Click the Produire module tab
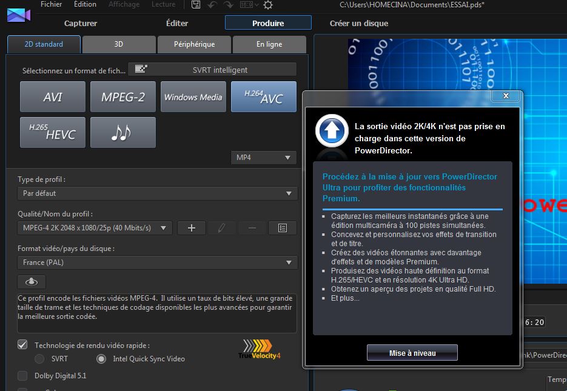The image size is (567, 391). (x=268, y=23)
